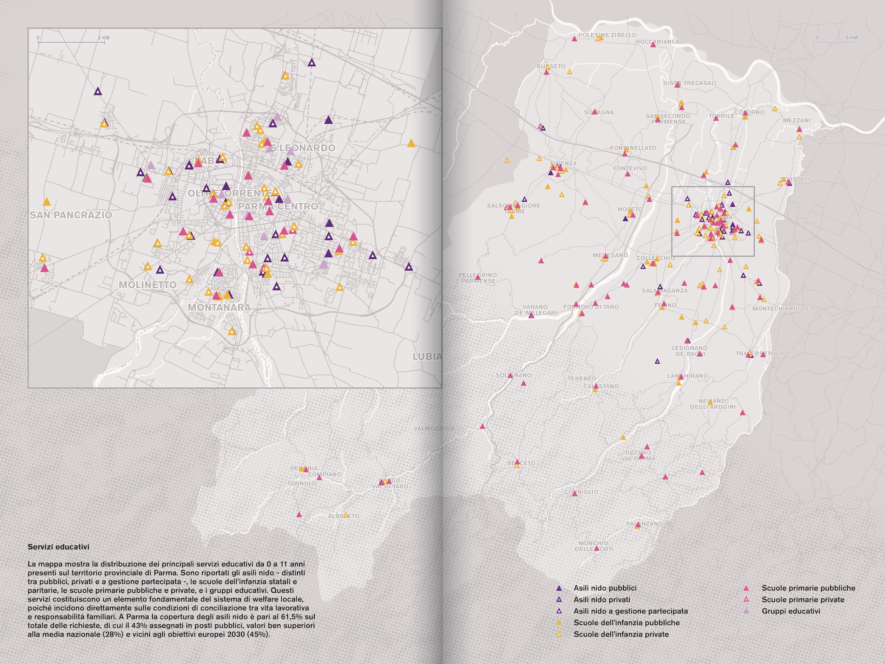
Task: Click the Asili nido a gestione partecipata legend icon
Action: pyautogui.click(x=559, y=611)
